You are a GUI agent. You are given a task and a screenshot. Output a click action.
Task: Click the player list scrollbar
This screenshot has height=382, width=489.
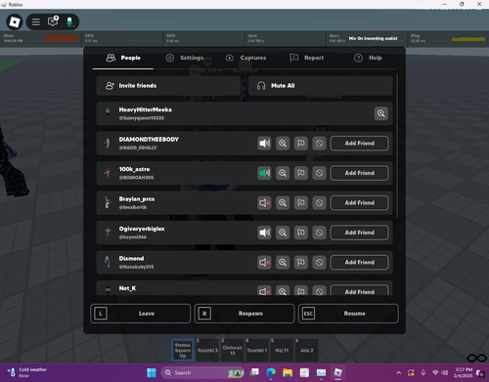click(x=397, y=146)
